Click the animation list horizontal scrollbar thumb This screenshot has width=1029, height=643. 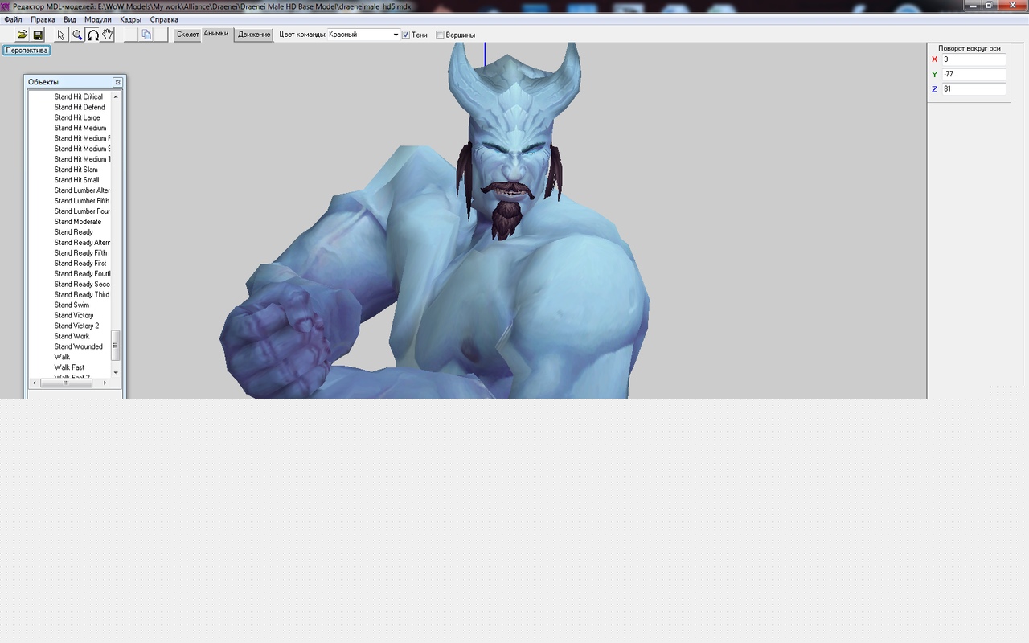point(66,383)
